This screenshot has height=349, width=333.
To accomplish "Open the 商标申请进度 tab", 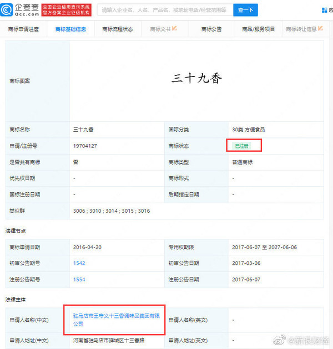I will [x=23, y=29].
